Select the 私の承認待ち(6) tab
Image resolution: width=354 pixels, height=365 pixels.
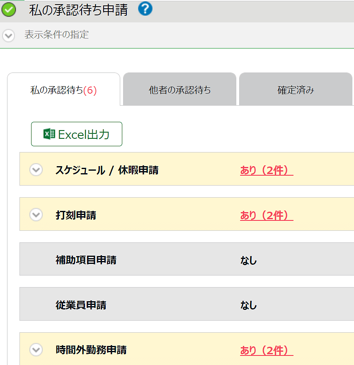coord(63,89)
